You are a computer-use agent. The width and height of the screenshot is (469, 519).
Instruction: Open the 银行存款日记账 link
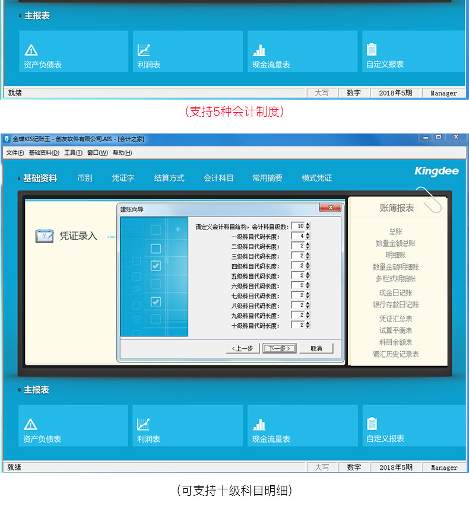(x=396, y=304)
